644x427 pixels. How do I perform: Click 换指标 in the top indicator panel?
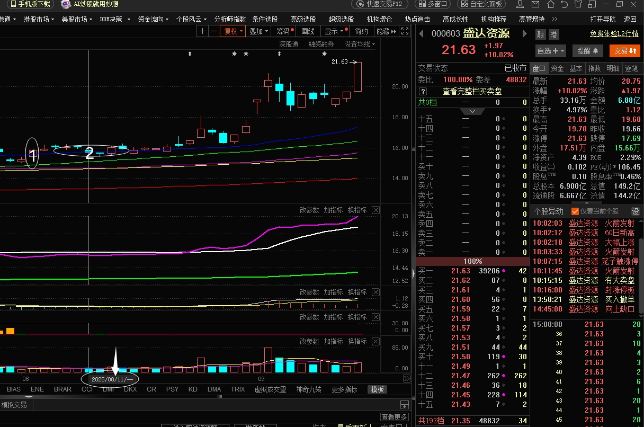(x=357, y=210)
